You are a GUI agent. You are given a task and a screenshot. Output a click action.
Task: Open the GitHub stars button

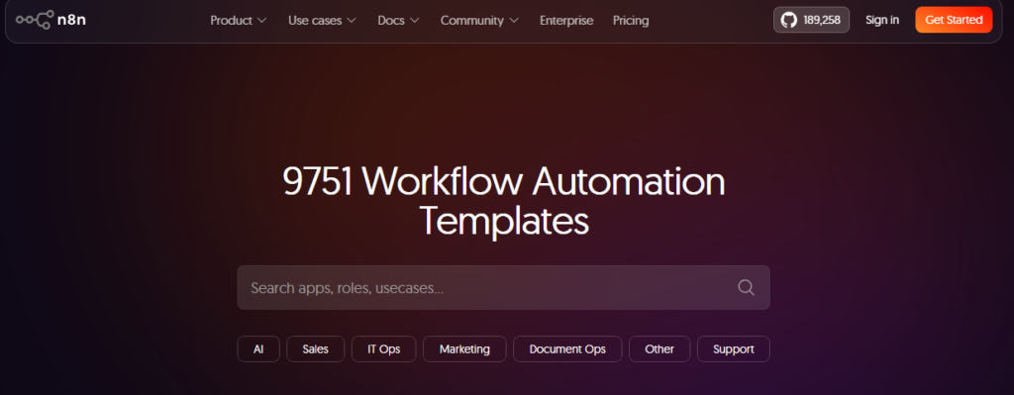(811, 20)
